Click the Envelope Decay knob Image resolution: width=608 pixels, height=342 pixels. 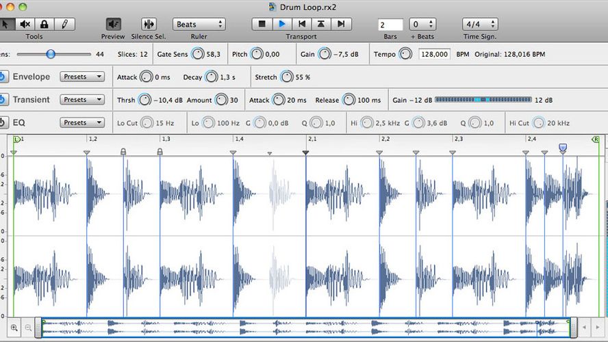[212, 77]
